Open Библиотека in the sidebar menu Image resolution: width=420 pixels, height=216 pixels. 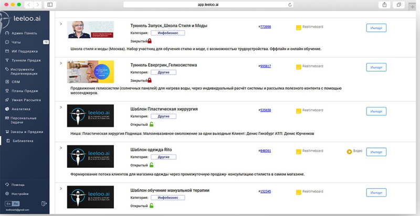point(23,141)
